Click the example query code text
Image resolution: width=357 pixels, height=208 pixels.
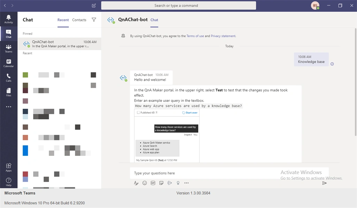[188, 106]
